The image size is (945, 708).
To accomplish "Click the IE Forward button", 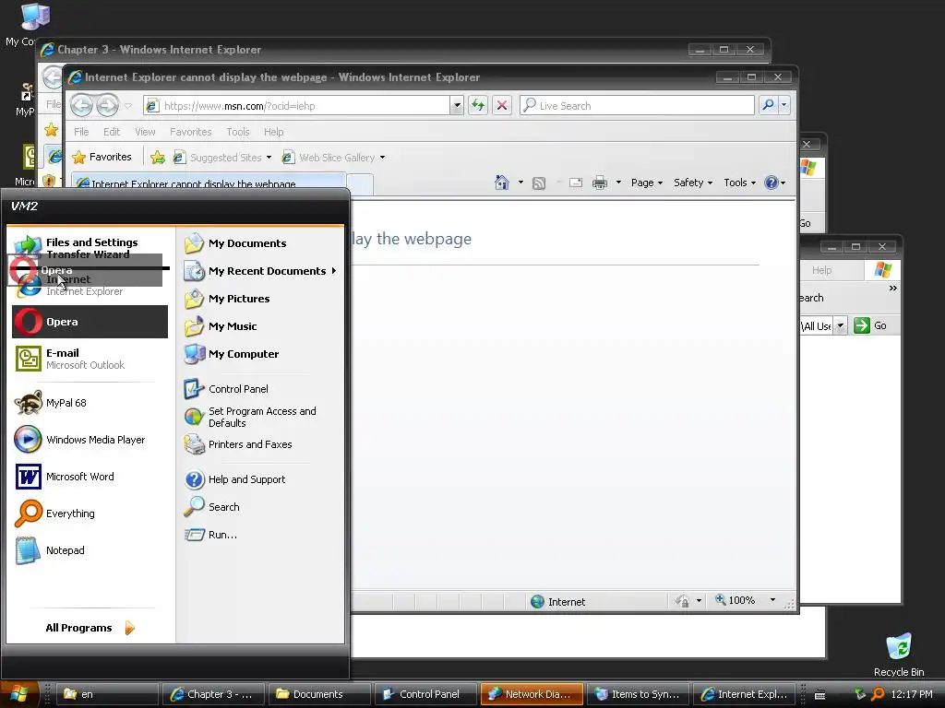I will [x=107, y=105].
